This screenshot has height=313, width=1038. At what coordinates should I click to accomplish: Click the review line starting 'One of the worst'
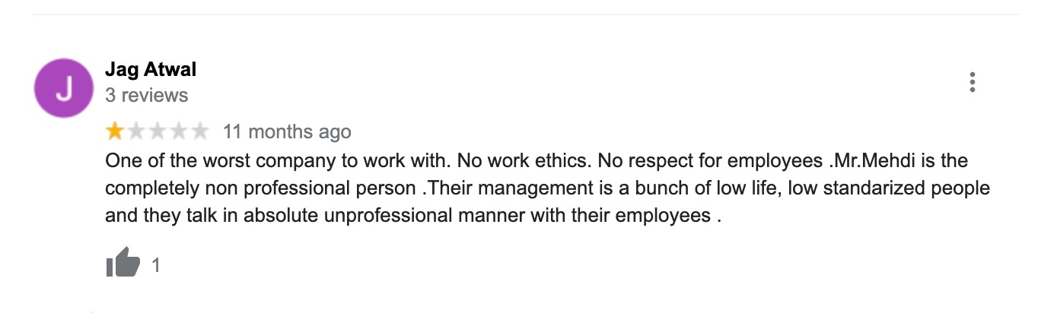point(536,162)
